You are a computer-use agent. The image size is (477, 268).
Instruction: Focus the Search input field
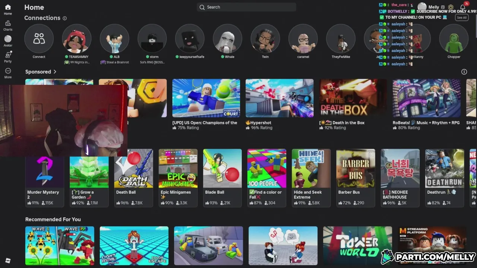pos(246,7)
